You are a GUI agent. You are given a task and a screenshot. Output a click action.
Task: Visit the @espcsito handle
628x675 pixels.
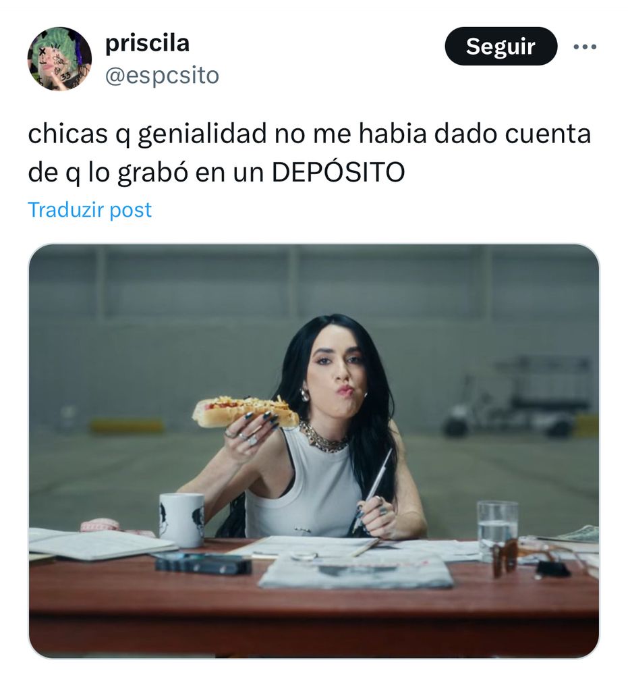pos(162,76)
